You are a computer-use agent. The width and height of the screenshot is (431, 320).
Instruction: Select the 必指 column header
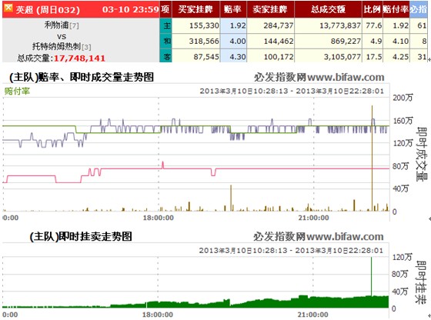click(419, 9)
